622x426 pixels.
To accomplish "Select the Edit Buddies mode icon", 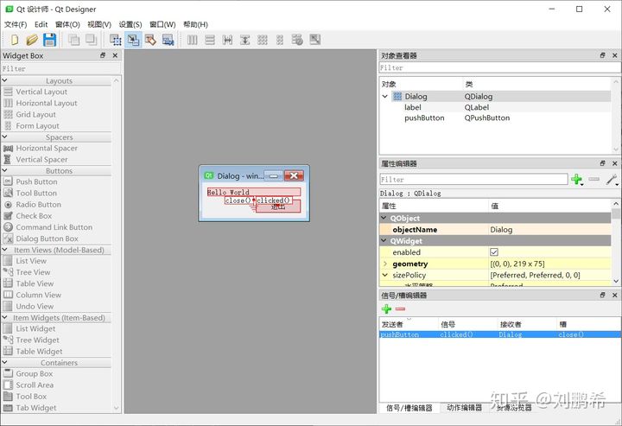I will click(150, 40).
